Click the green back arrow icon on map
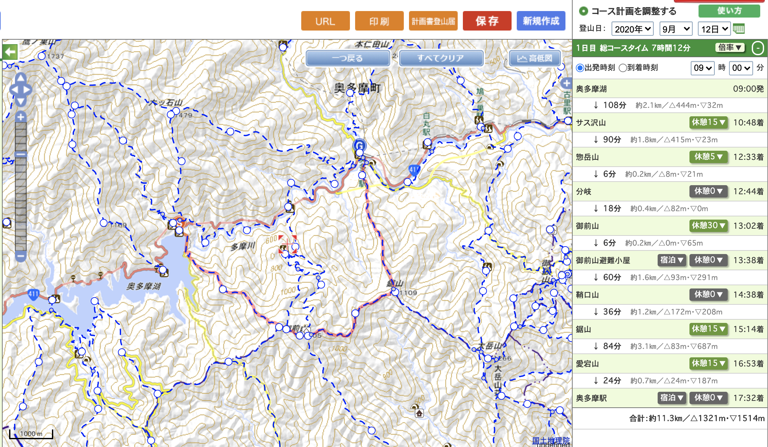The image size is (768, 447). [10, 52]
